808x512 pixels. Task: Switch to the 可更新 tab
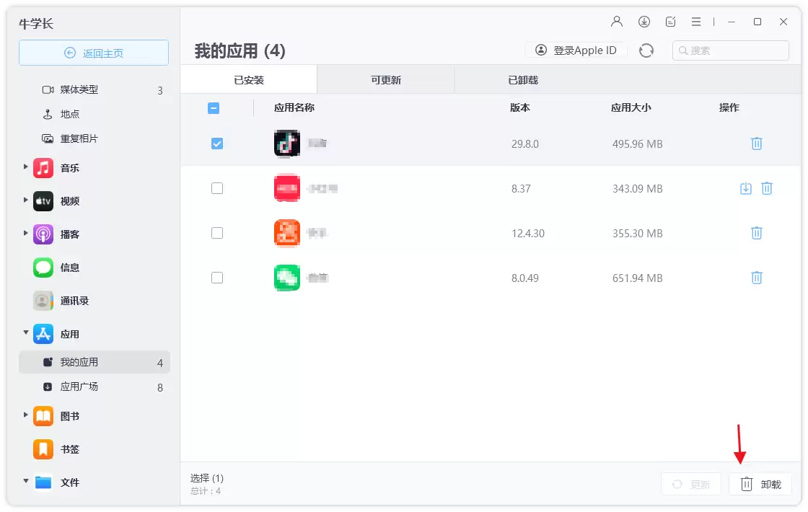coord(385,80)
